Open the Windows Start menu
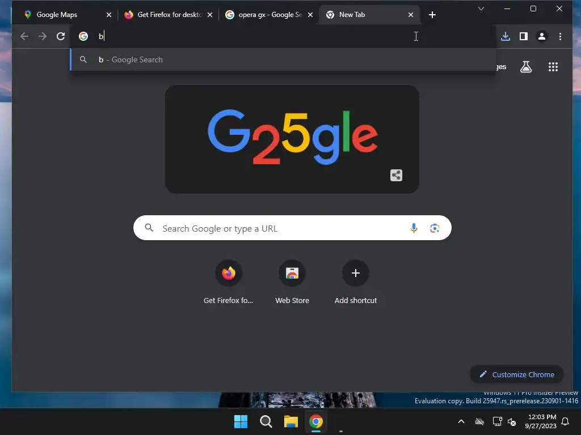 point(241,421)
